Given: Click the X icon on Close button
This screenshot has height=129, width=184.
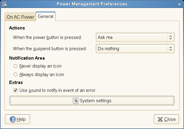Looking at the screenshot, I should (160, 119).
